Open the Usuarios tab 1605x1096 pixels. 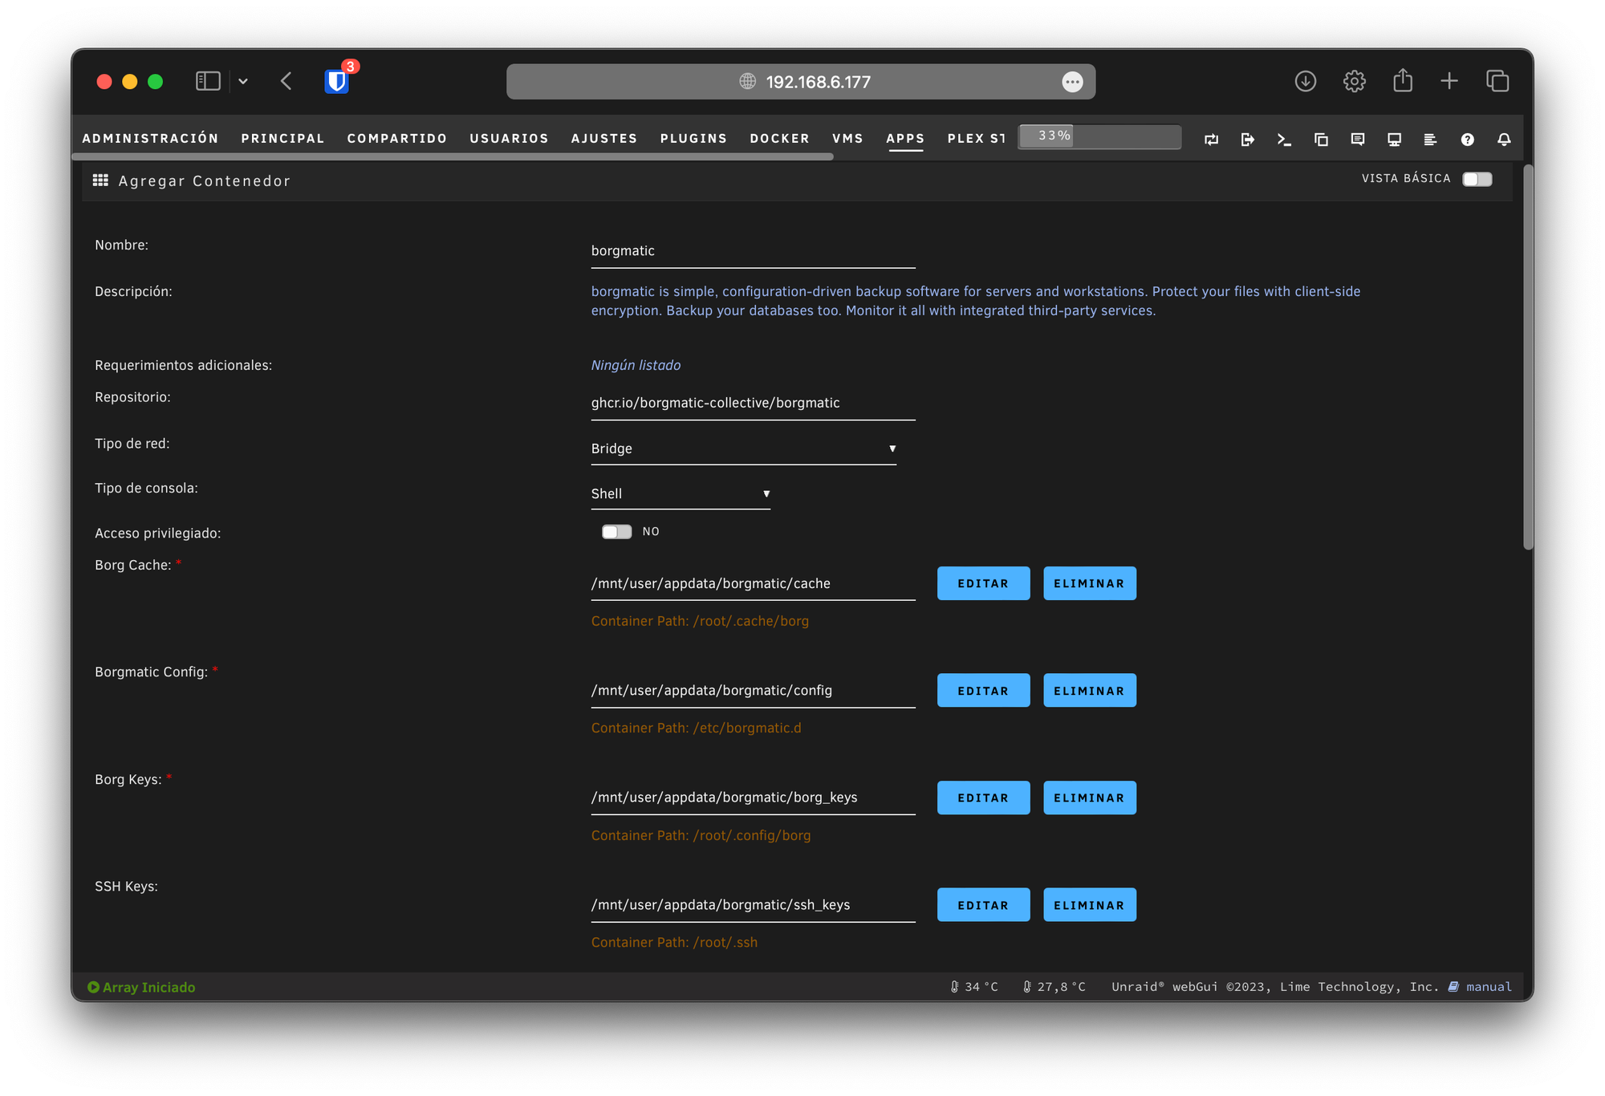pyautogui.click(x=509, y=138)
